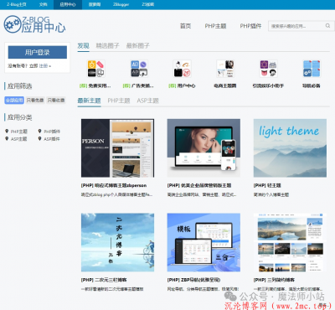Open the 免费实用 circle icon

95,69
